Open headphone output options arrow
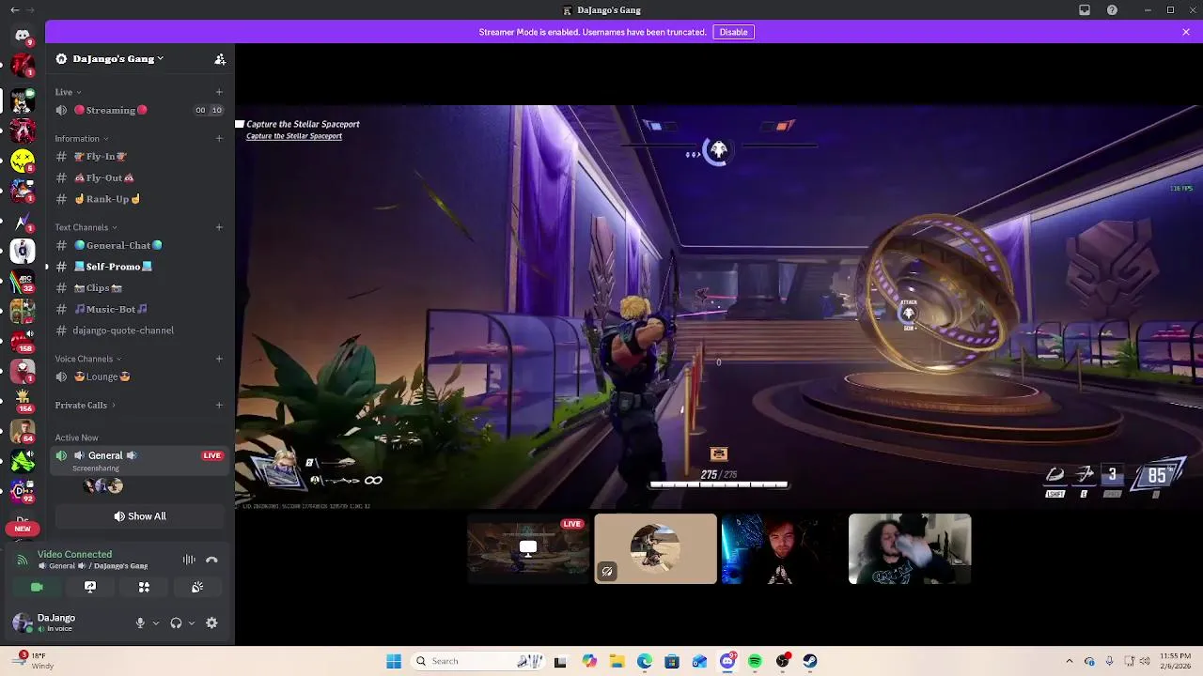1203x676 pixels. pos(192,622)
